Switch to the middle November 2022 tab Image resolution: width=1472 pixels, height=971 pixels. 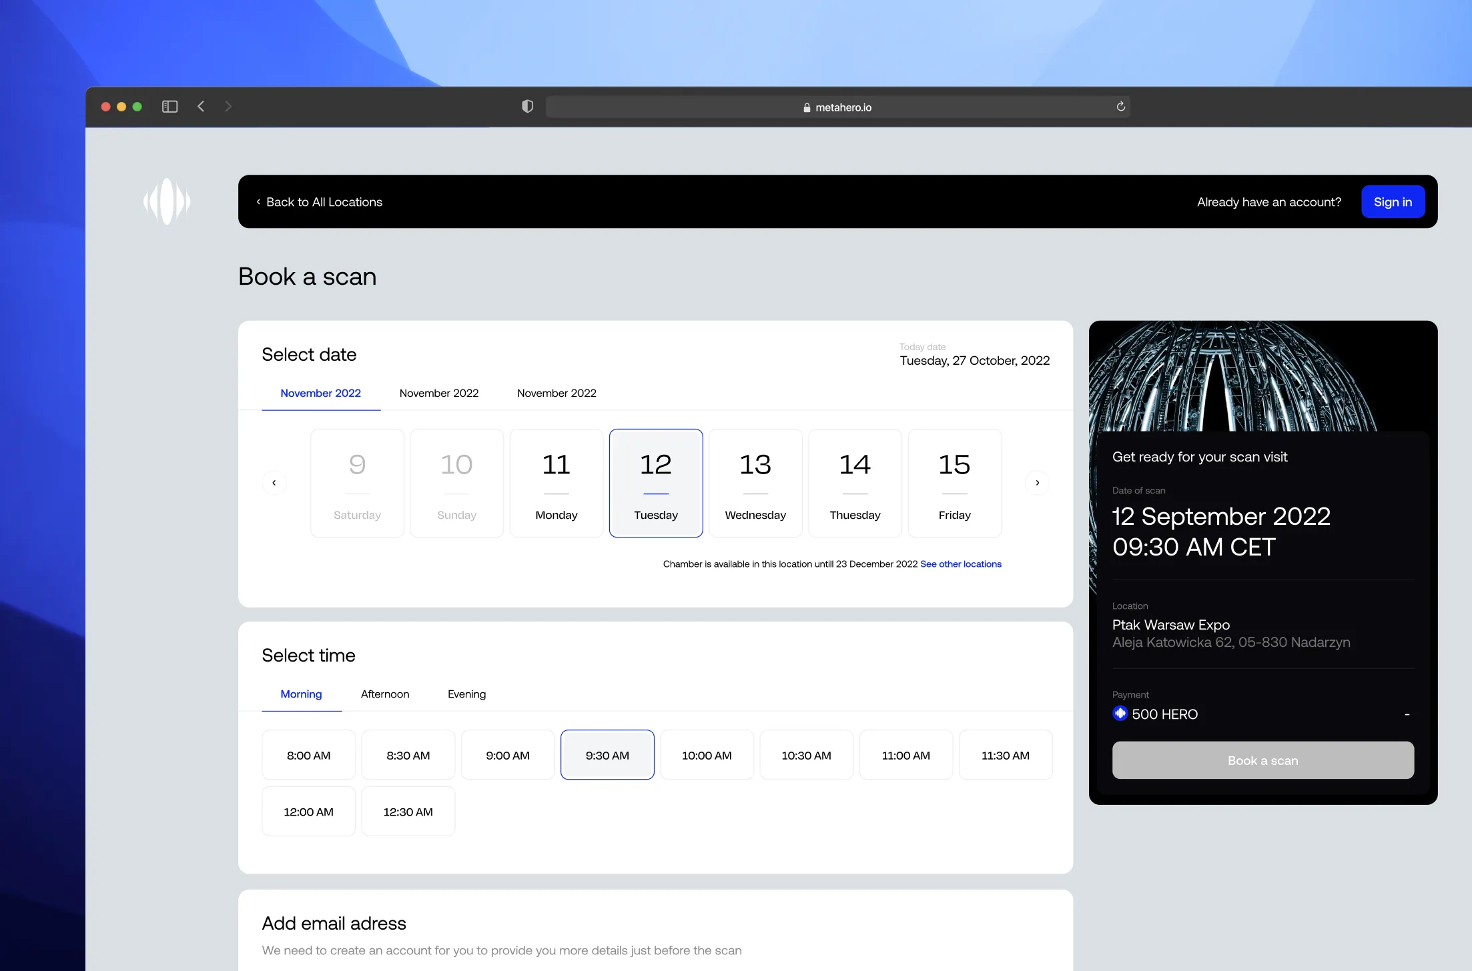(438, 393)
